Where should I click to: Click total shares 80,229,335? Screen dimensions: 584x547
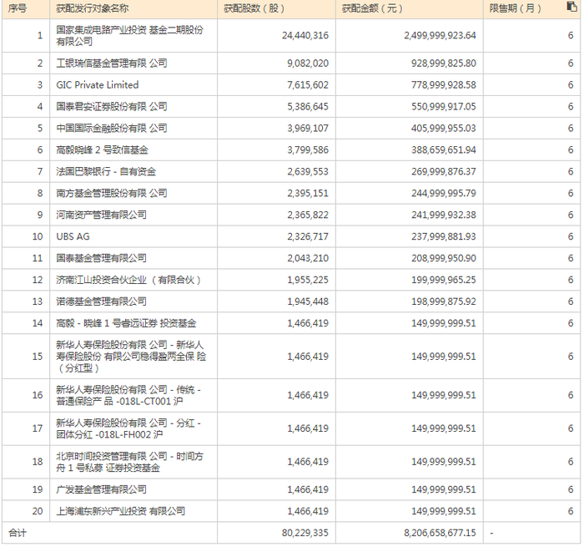[305, 533]
